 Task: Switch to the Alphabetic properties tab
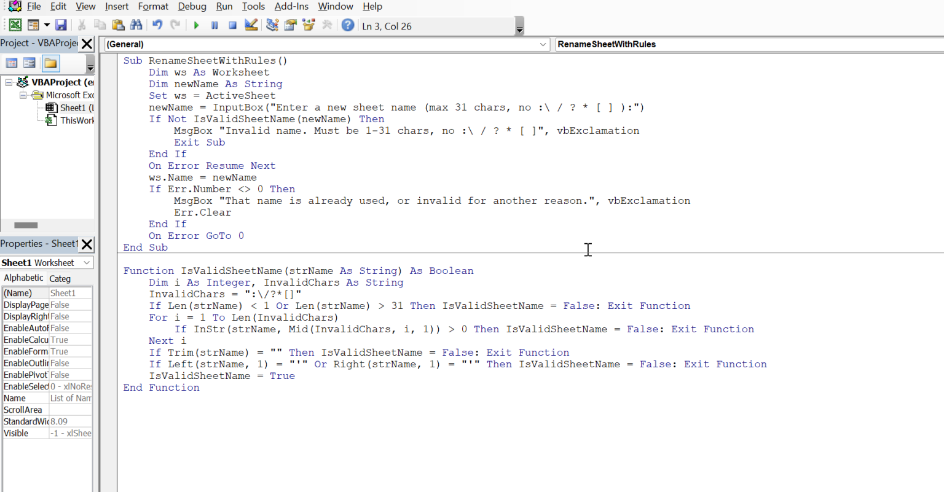click(23, 278)
